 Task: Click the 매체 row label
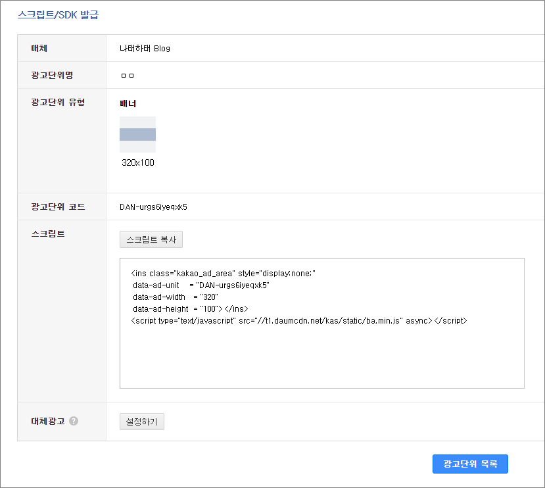click(x=39, y=48)
